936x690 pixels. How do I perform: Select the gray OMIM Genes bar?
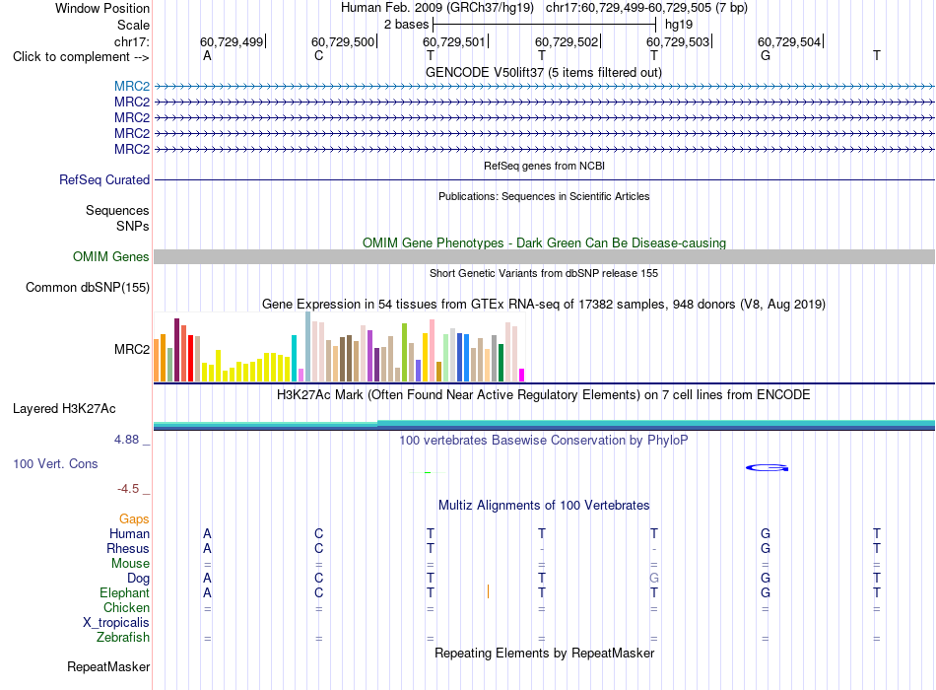click(544, 257)
